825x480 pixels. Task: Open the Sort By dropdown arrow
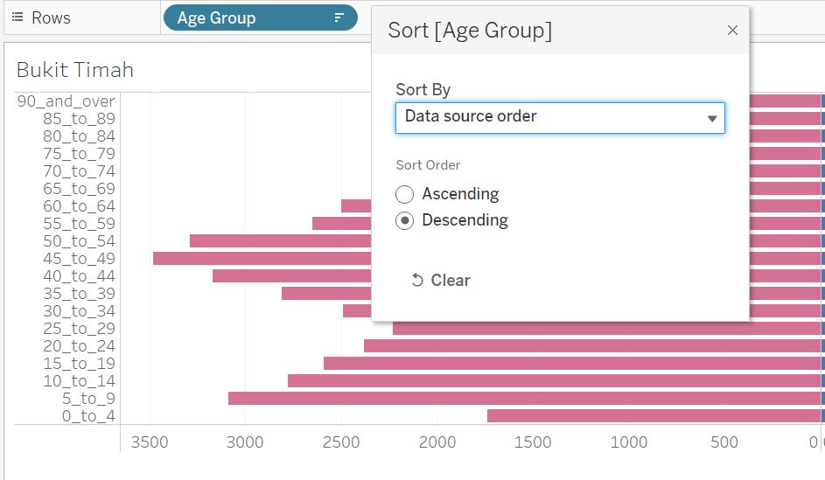(712, 118)
